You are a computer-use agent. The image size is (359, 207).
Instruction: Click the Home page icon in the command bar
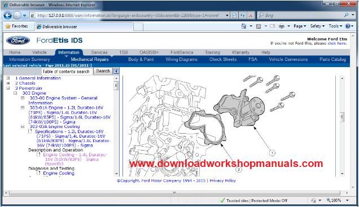pyautogui.click(x=244, y=27)
